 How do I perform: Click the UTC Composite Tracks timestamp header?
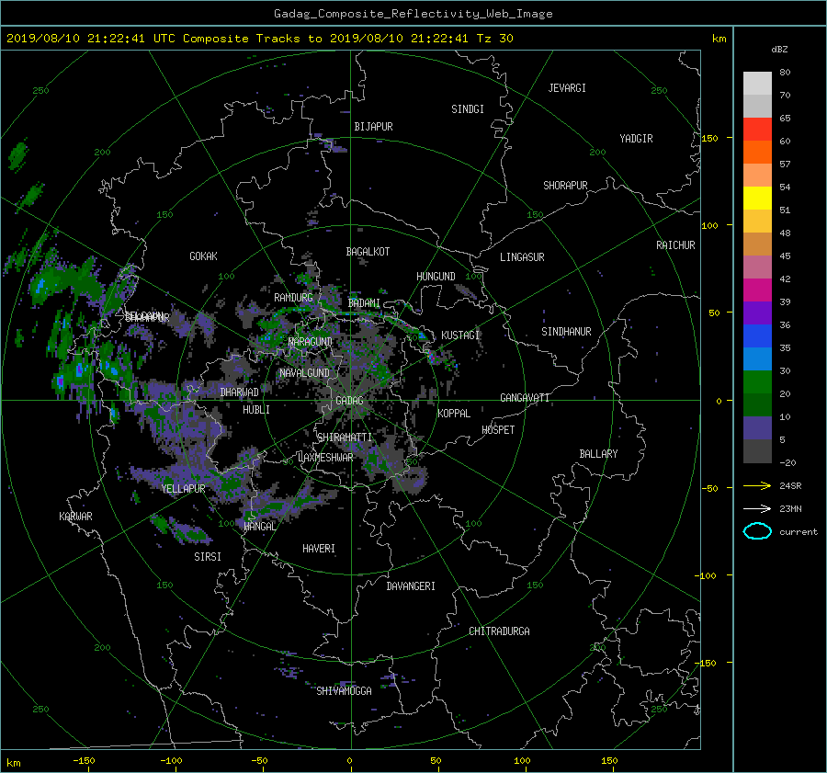tap(259, 39)
